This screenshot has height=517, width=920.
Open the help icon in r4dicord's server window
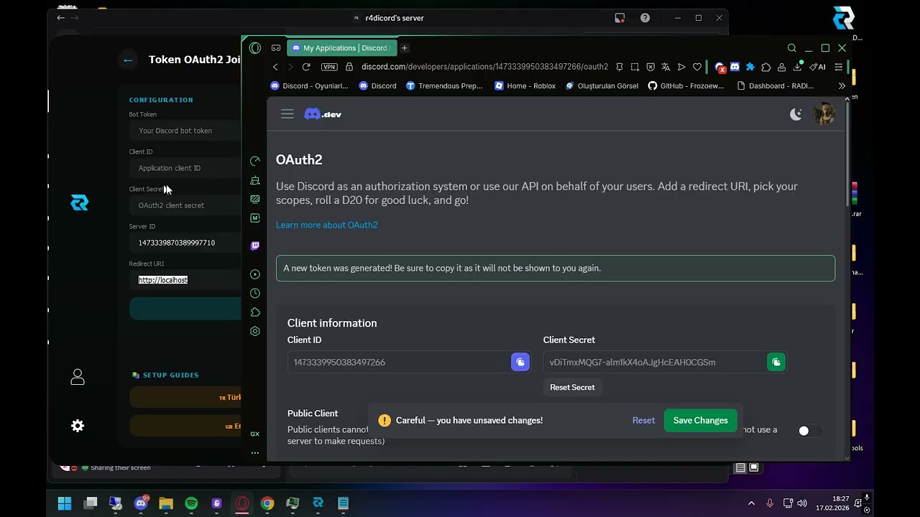pos(645,18)
